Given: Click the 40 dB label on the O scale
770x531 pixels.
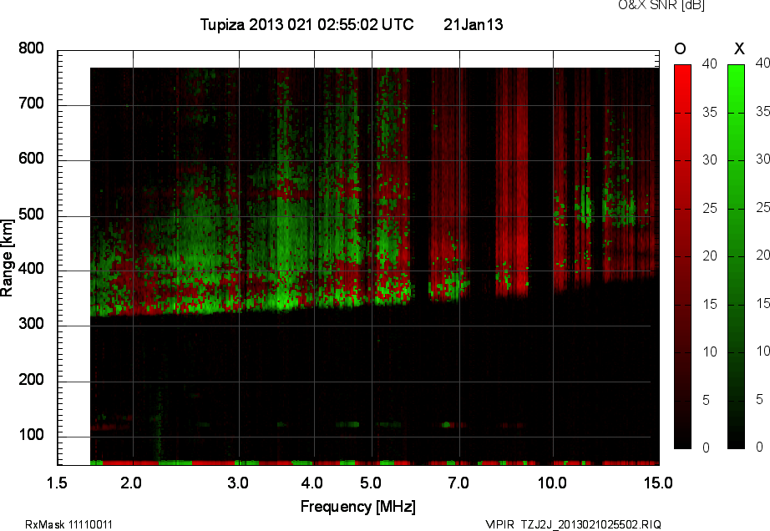Looking at the screenshot, I should [x=710, y=63].
